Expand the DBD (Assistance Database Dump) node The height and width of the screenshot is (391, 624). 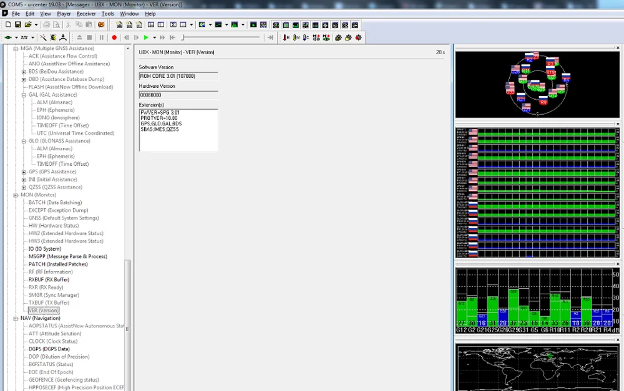[x=24, y=80]
